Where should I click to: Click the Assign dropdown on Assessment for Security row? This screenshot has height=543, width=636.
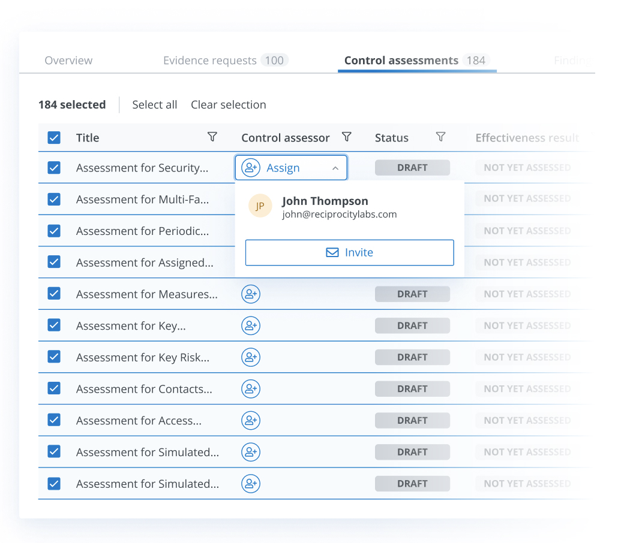[x=291, y=168]
